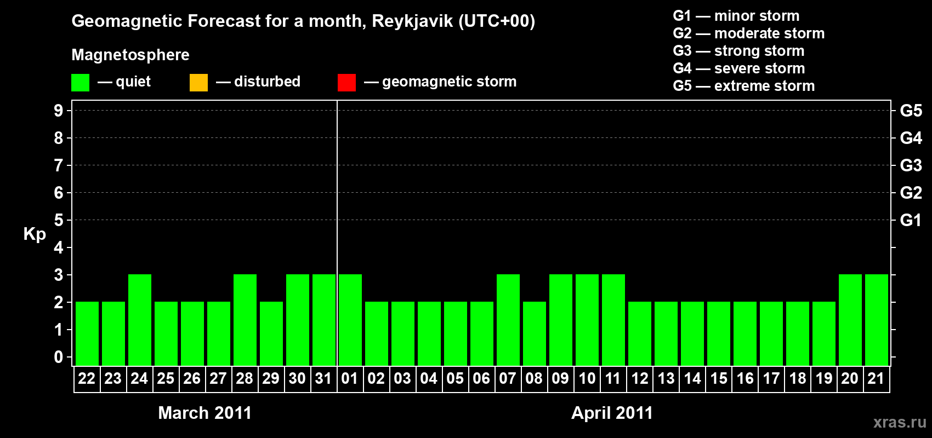932x438 pixels.
Task: Select the bar for March 28
Action: (245, 320)
